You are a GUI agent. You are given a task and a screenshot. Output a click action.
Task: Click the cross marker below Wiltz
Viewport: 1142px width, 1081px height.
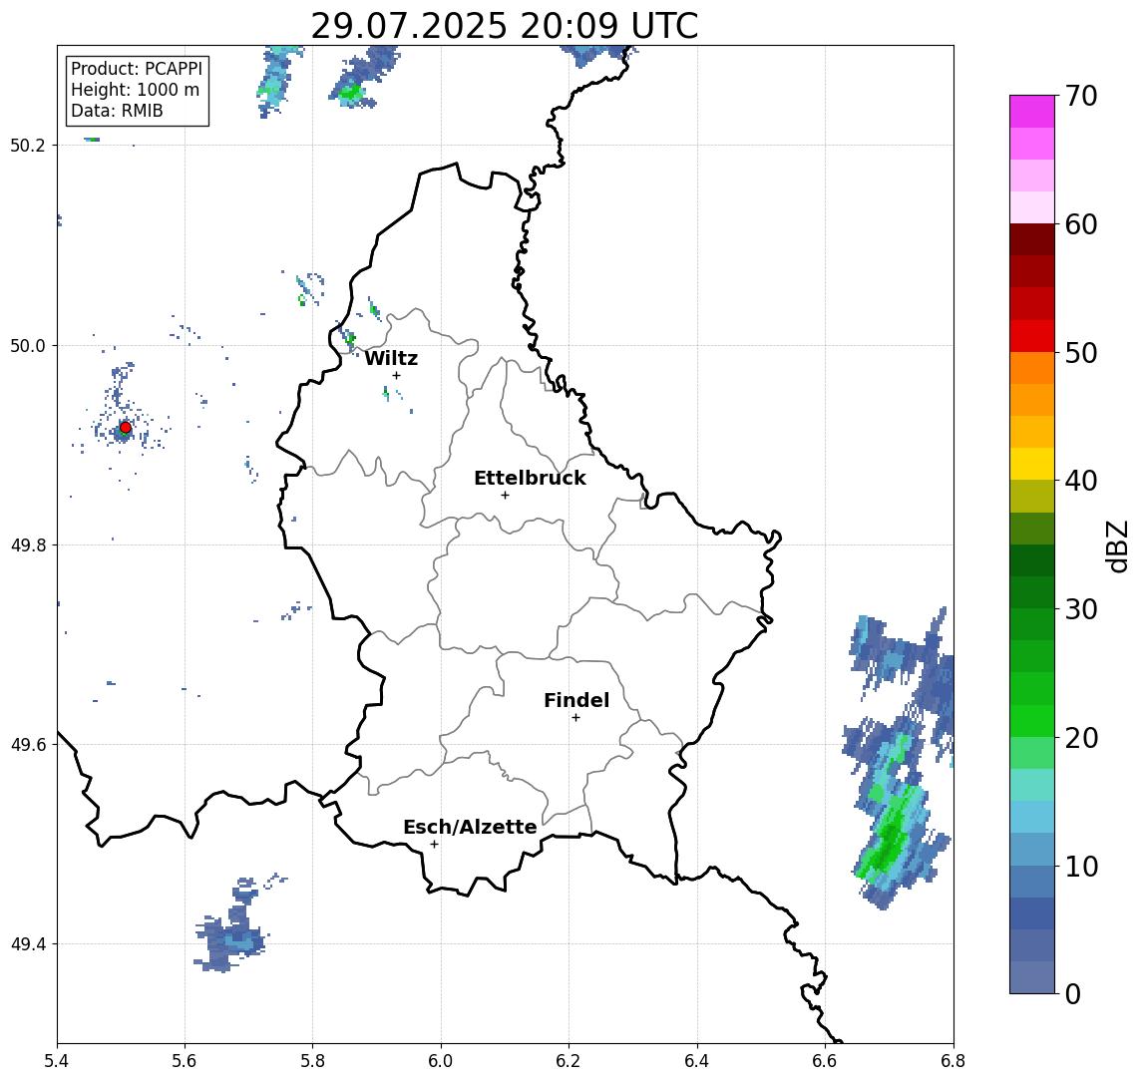(x=396, y=375)
